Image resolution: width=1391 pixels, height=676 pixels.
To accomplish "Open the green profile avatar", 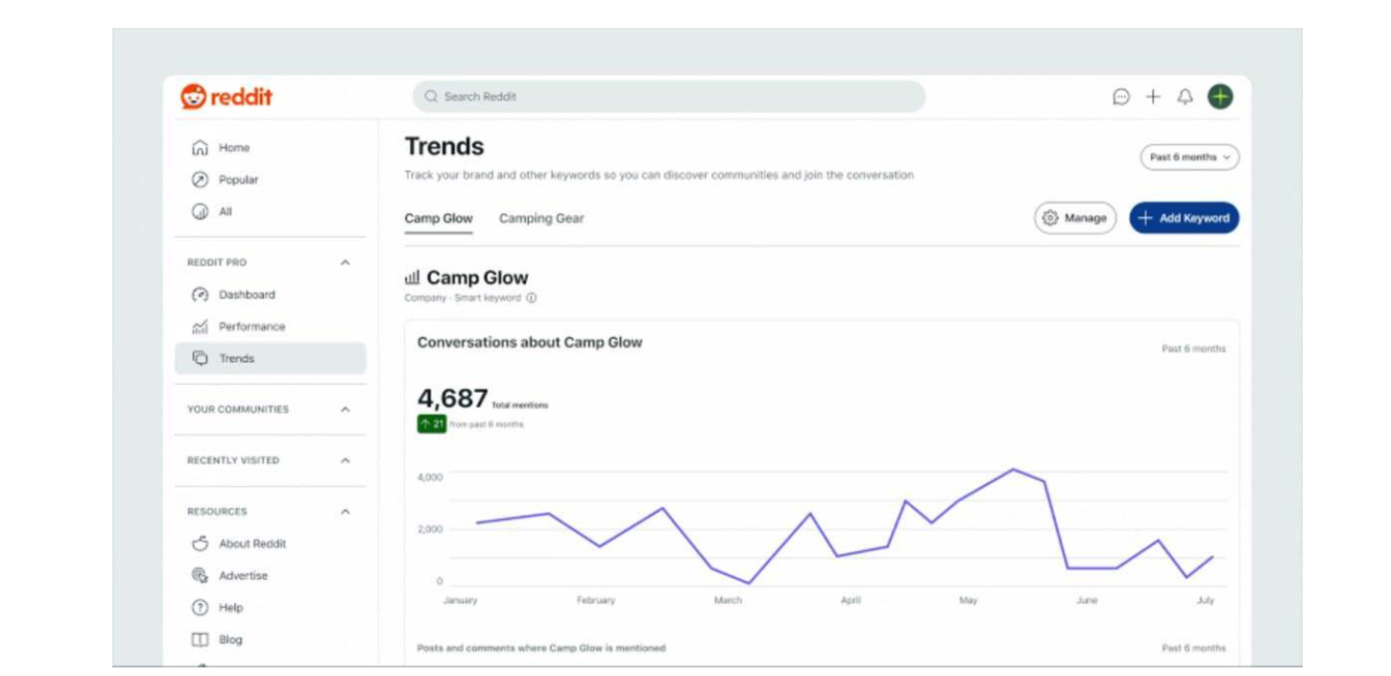I will coord(1220,97).
